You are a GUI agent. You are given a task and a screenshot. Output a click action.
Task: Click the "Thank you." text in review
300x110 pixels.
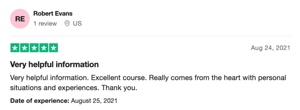tap(119, 88)
